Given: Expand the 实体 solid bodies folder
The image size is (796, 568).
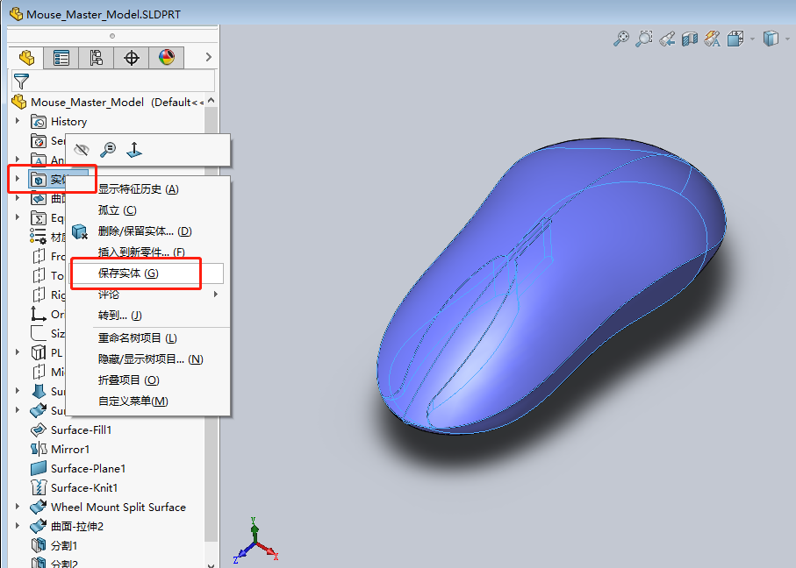Looking at the screenshot, I should coord(18,179).
